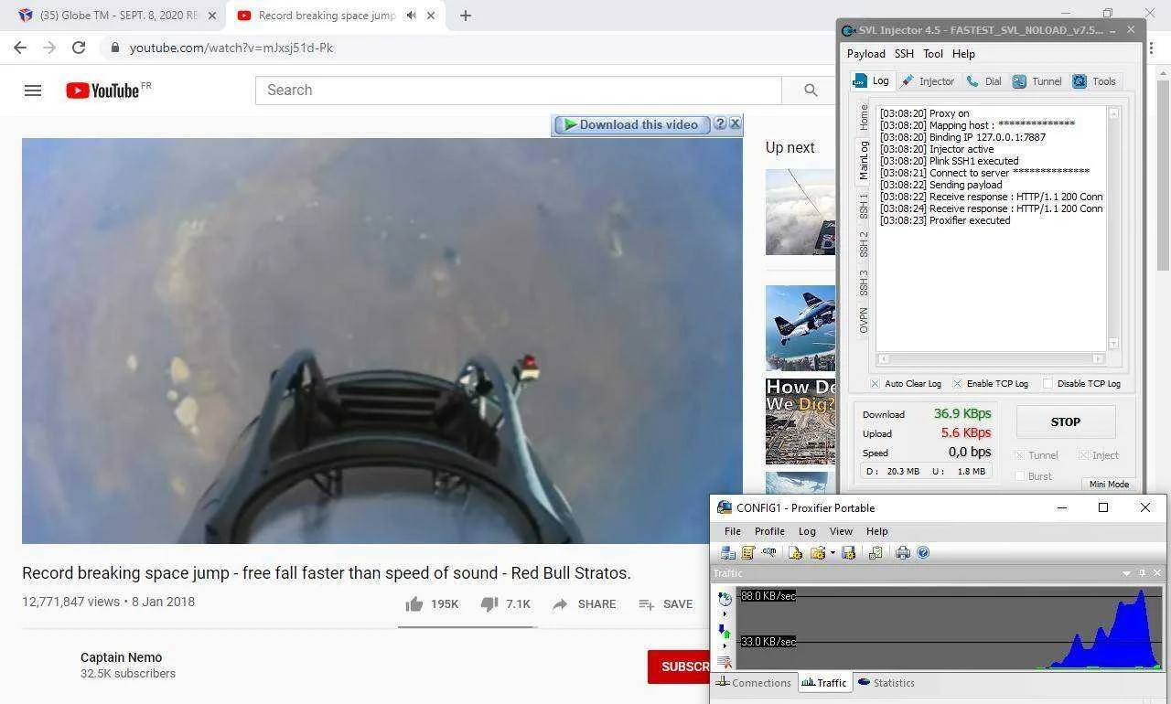This screenshot has height=704, width=1171.
Task: Select the vertical SSH 2 log tab
Action: click(864, 244)
